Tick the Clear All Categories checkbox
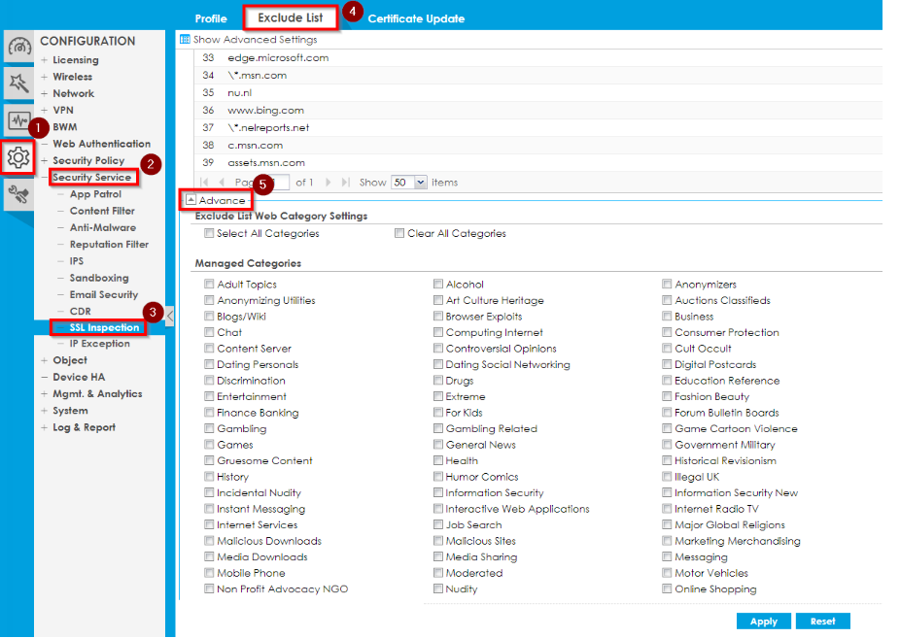The image size is (900, 638). click(399, 234)
